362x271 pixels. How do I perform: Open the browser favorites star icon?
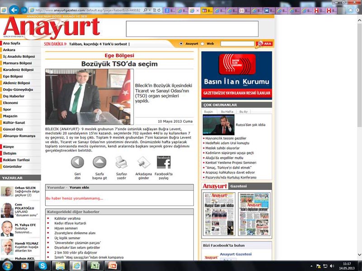[351, 10]
